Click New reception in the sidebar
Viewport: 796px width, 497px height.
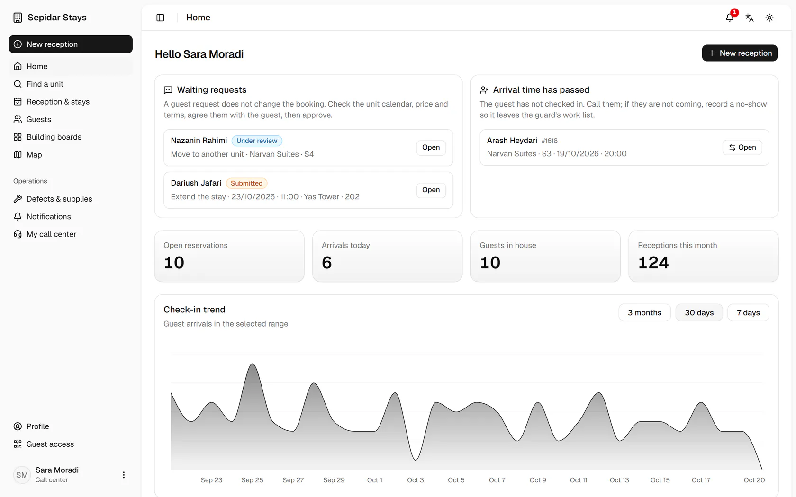pyautogui.click(x=71, y=44)
